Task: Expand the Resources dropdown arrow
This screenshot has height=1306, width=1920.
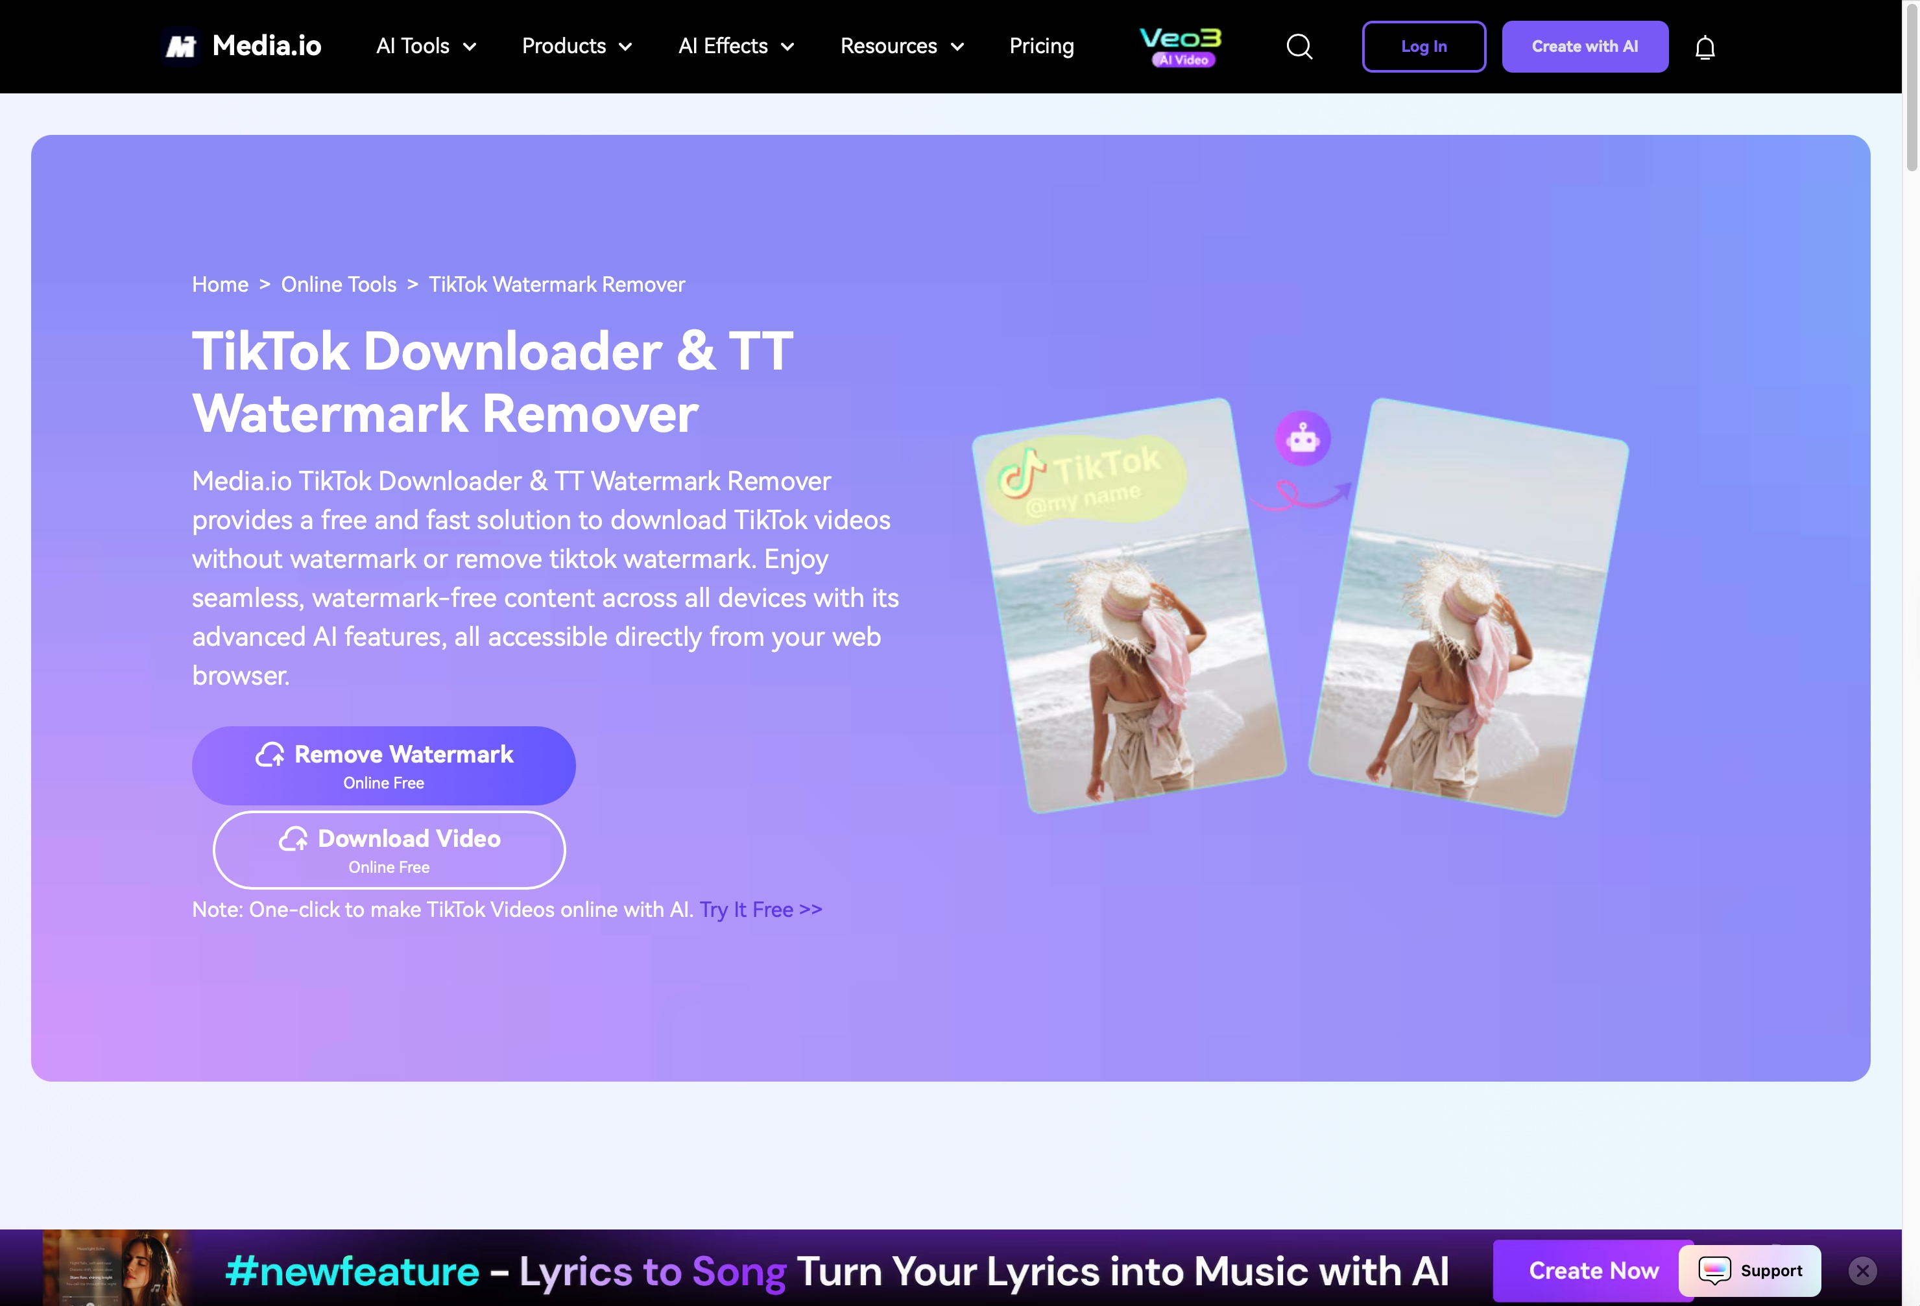Action: (x=957, y=47)
